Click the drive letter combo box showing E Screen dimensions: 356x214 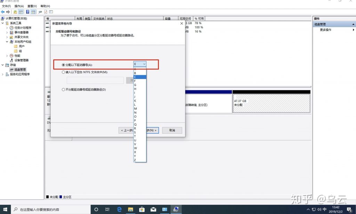(x=140, y=64)
